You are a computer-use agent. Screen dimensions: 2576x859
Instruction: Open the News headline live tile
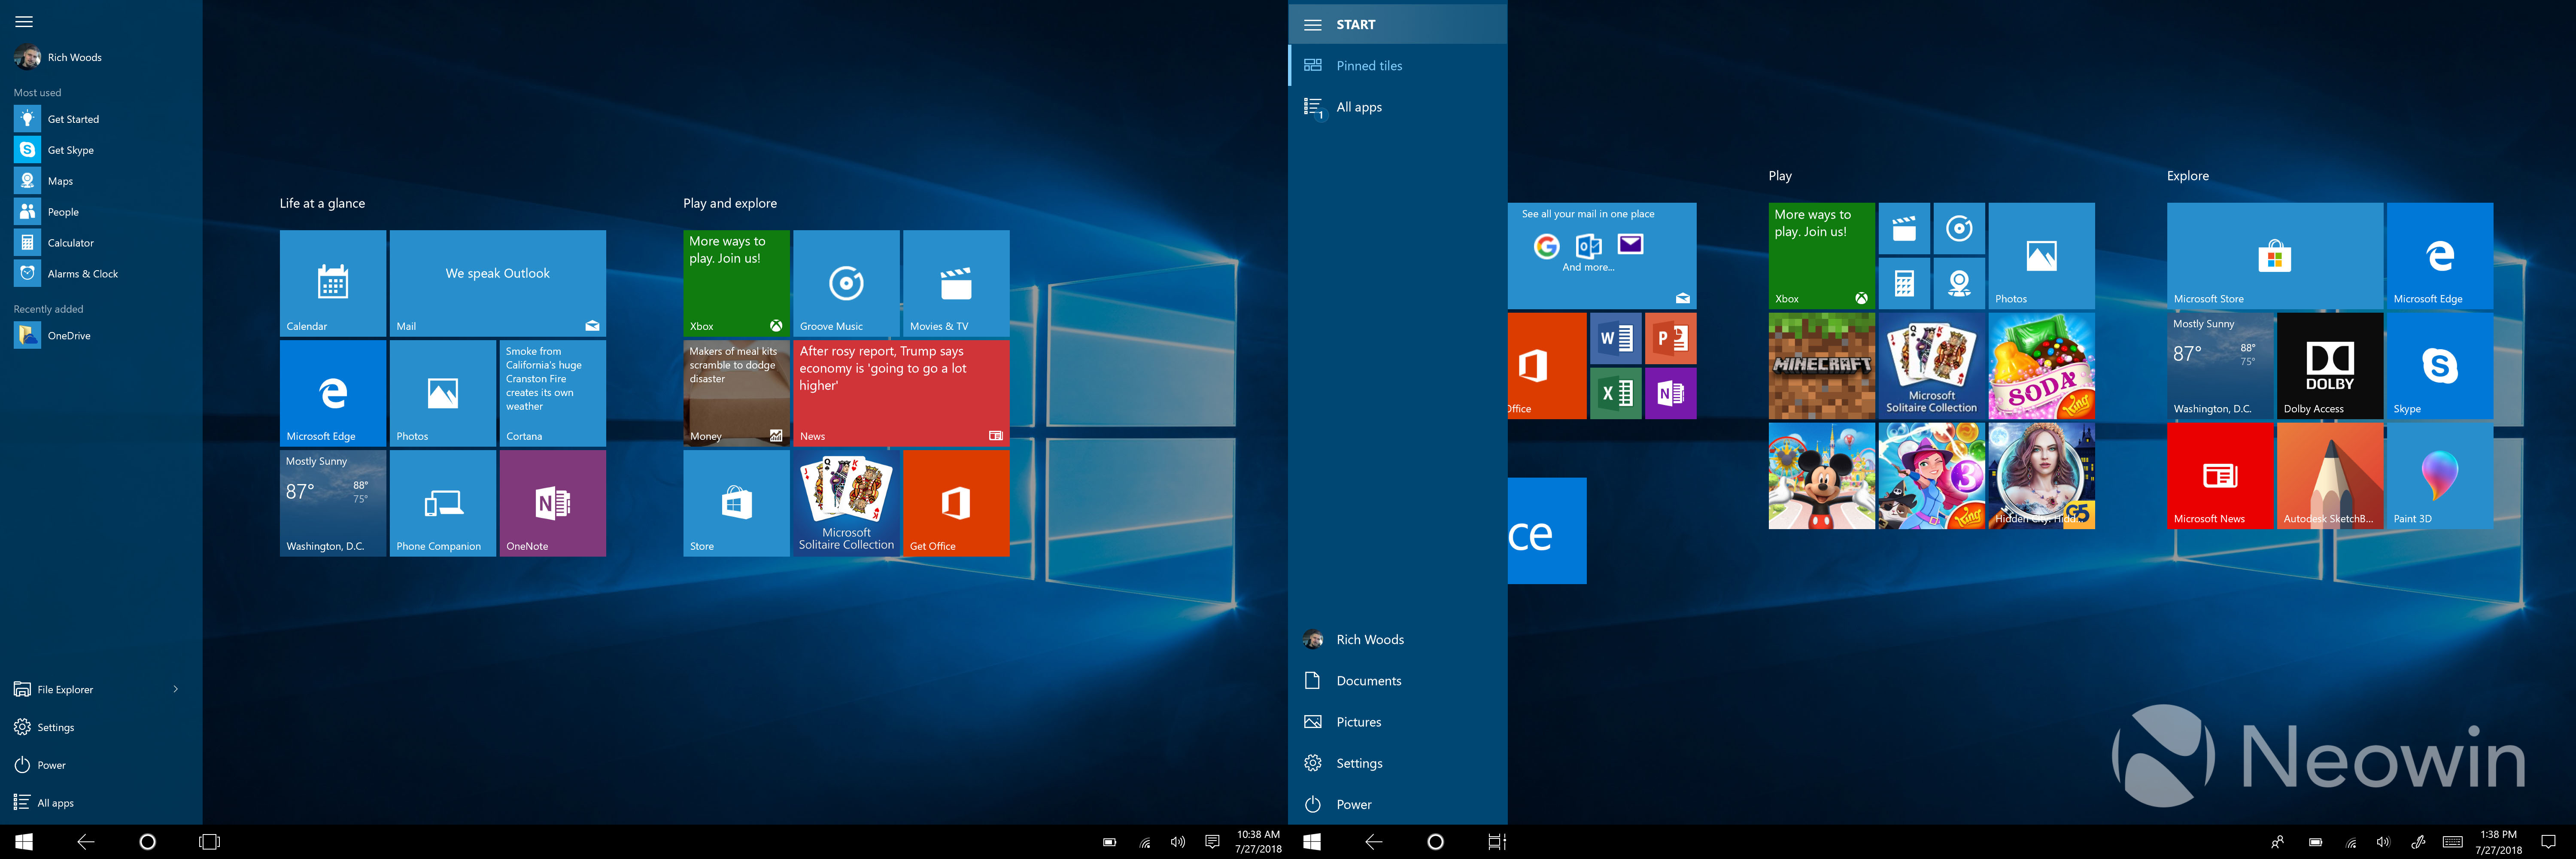tap(900, 392)
